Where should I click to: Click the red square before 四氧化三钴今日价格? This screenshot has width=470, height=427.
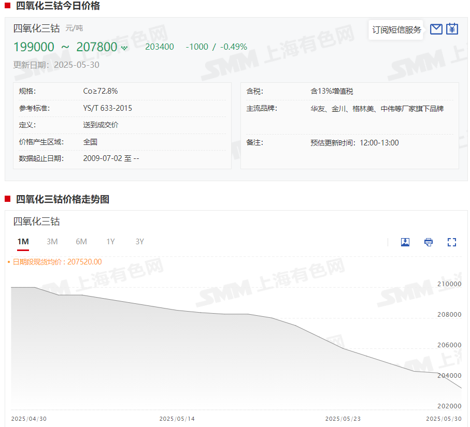[x=8, y=6]
